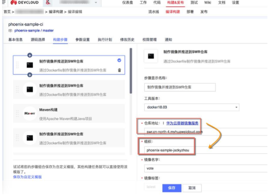Open the phoenix-sample / master repository link
The height and width of the screenshot is (196, 271).
click(34, 31)
